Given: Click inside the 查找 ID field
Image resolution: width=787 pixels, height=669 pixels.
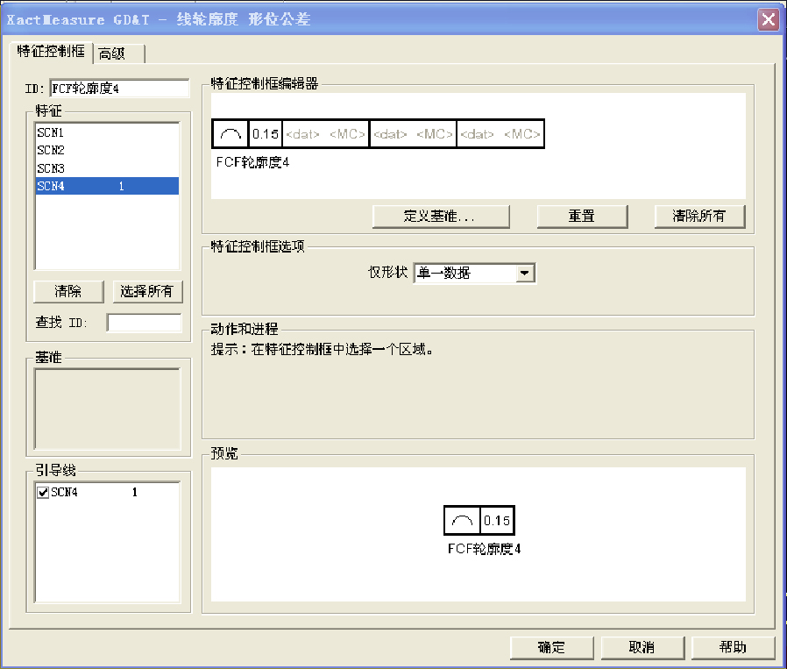Looking at the screenshot, I should 144,323.
